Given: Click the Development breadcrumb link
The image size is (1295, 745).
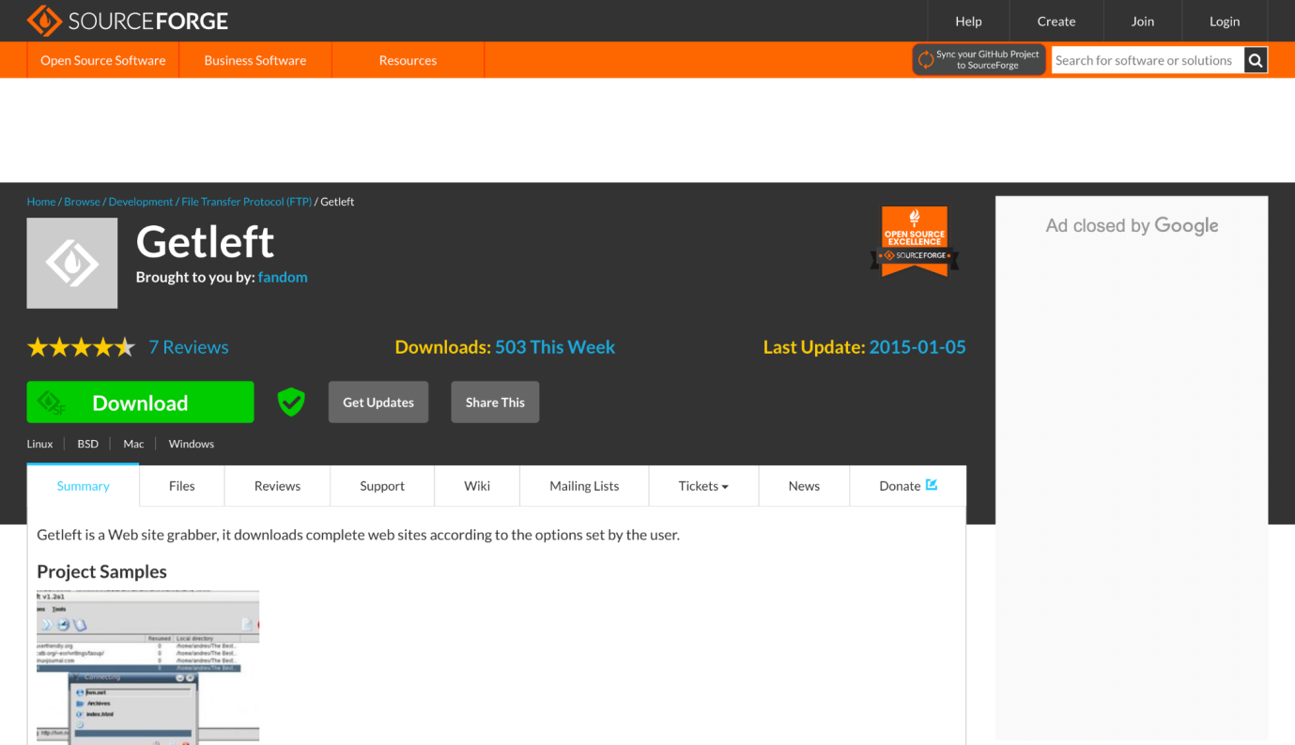Looking at the screenshot, I should [141, 202].
